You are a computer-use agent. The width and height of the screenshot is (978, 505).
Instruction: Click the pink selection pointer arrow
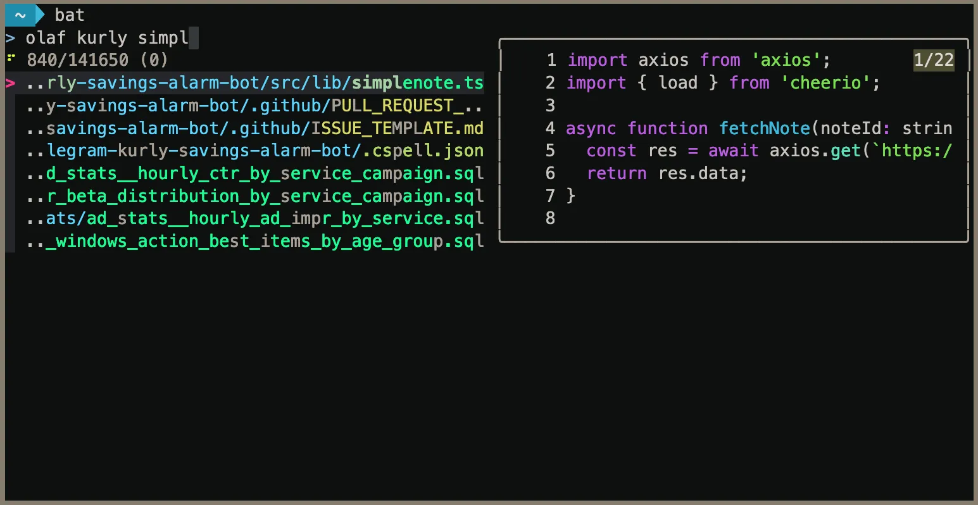pos(10,83)
